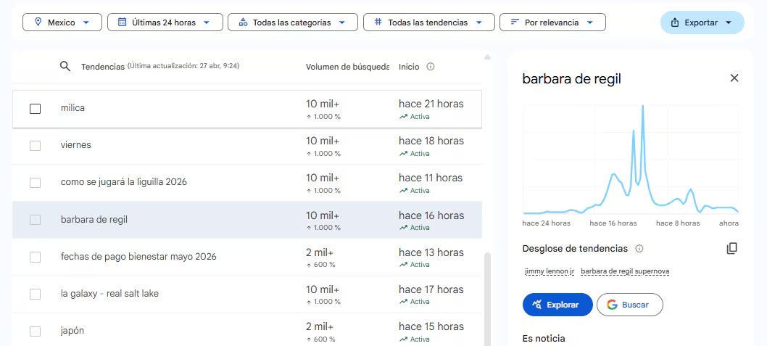Viewport: 767px width, 346px height.
Task: Copy the trend breakdown with the copy icon
Action: point(731,248)
